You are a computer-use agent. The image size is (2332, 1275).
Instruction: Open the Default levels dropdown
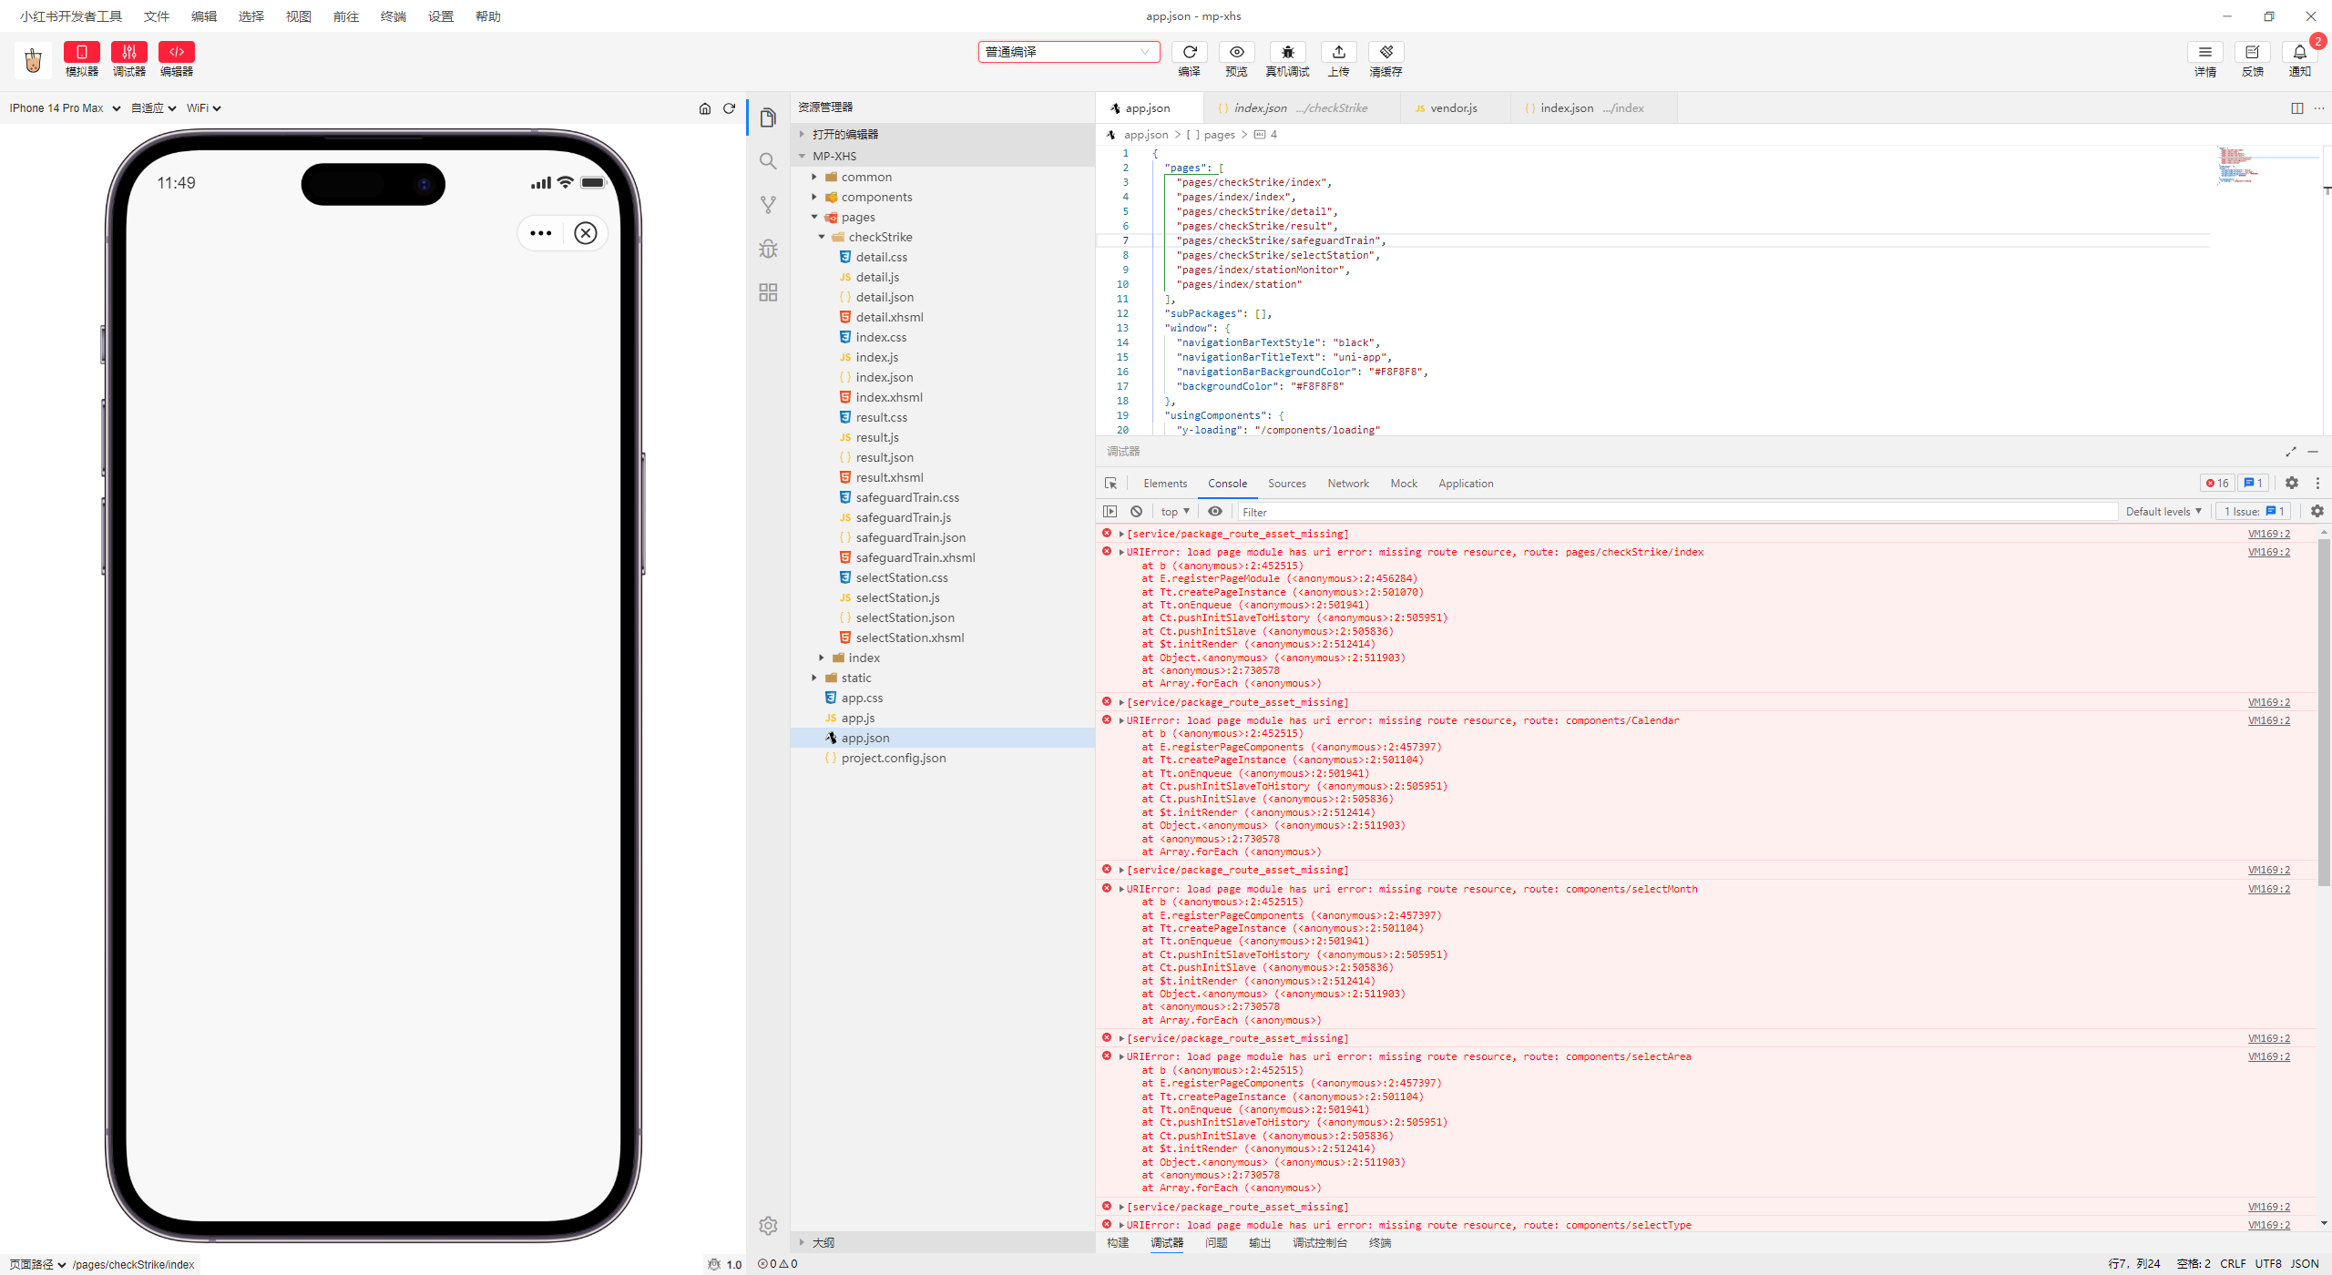(2163, 512)
